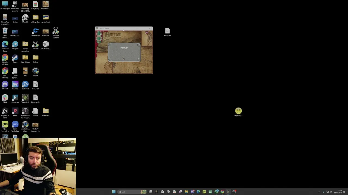Select the syntax recordings folder icon

(25, 46)
